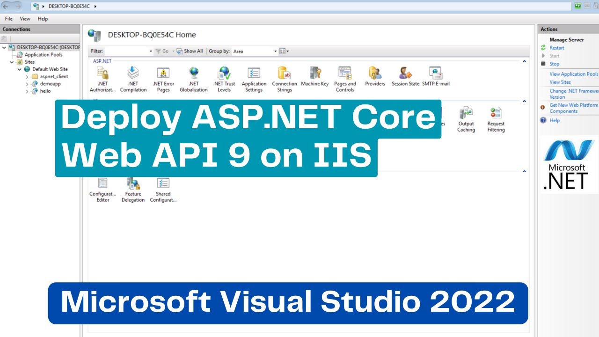
Task: Click Change .NET Framework Version link
Action: [x=574, y=94]
